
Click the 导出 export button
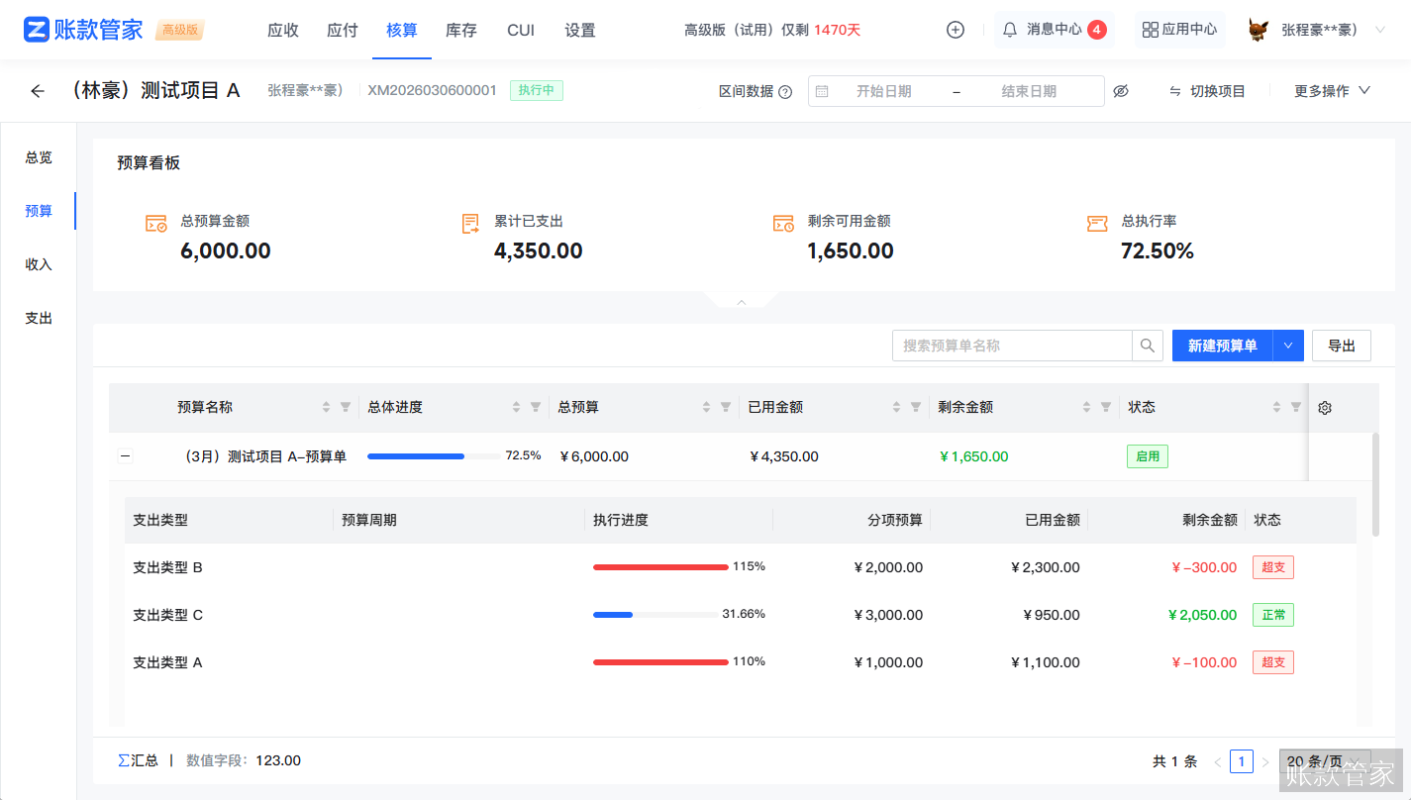1342,346
